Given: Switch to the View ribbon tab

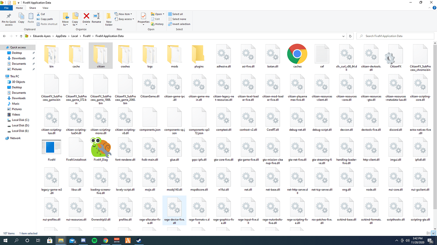Looking at the screenshot, I should point(45,8).
